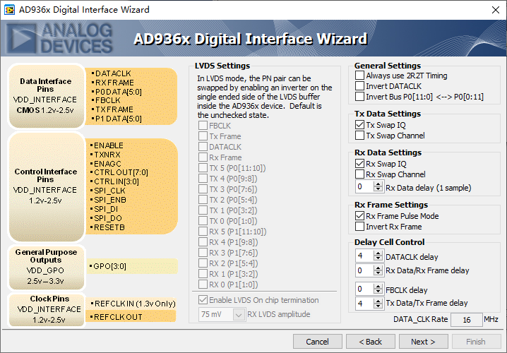Screen dimensions: 507x353
Task: Uncheck Rx Swap IQ
Action: 359,164
